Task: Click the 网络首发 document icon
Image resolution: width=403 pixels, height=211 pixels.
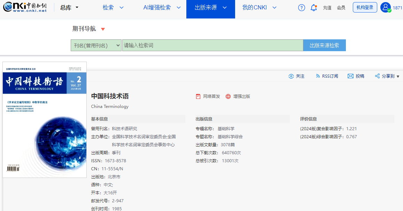Action: click(x=198, y=96)
